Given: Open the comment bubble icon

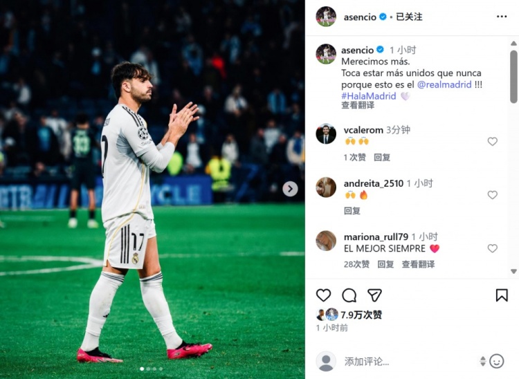Looking at the screenshot, I should [349, 295].
